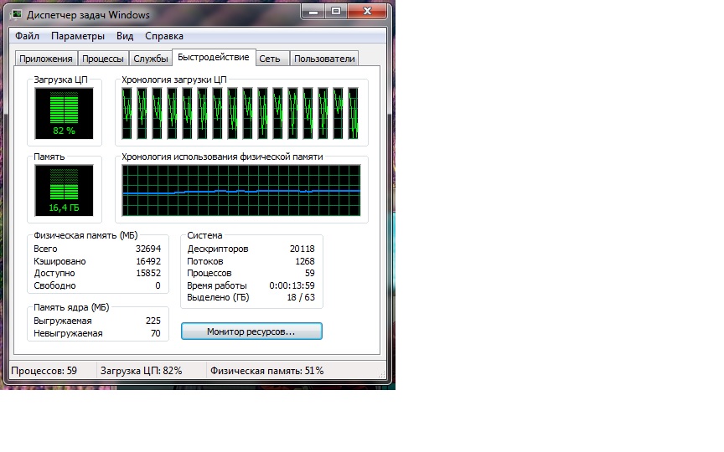The width and height of the screenshot is (724, 452).
Task: Open the Параметры menu
Action: tap(78, 36)
